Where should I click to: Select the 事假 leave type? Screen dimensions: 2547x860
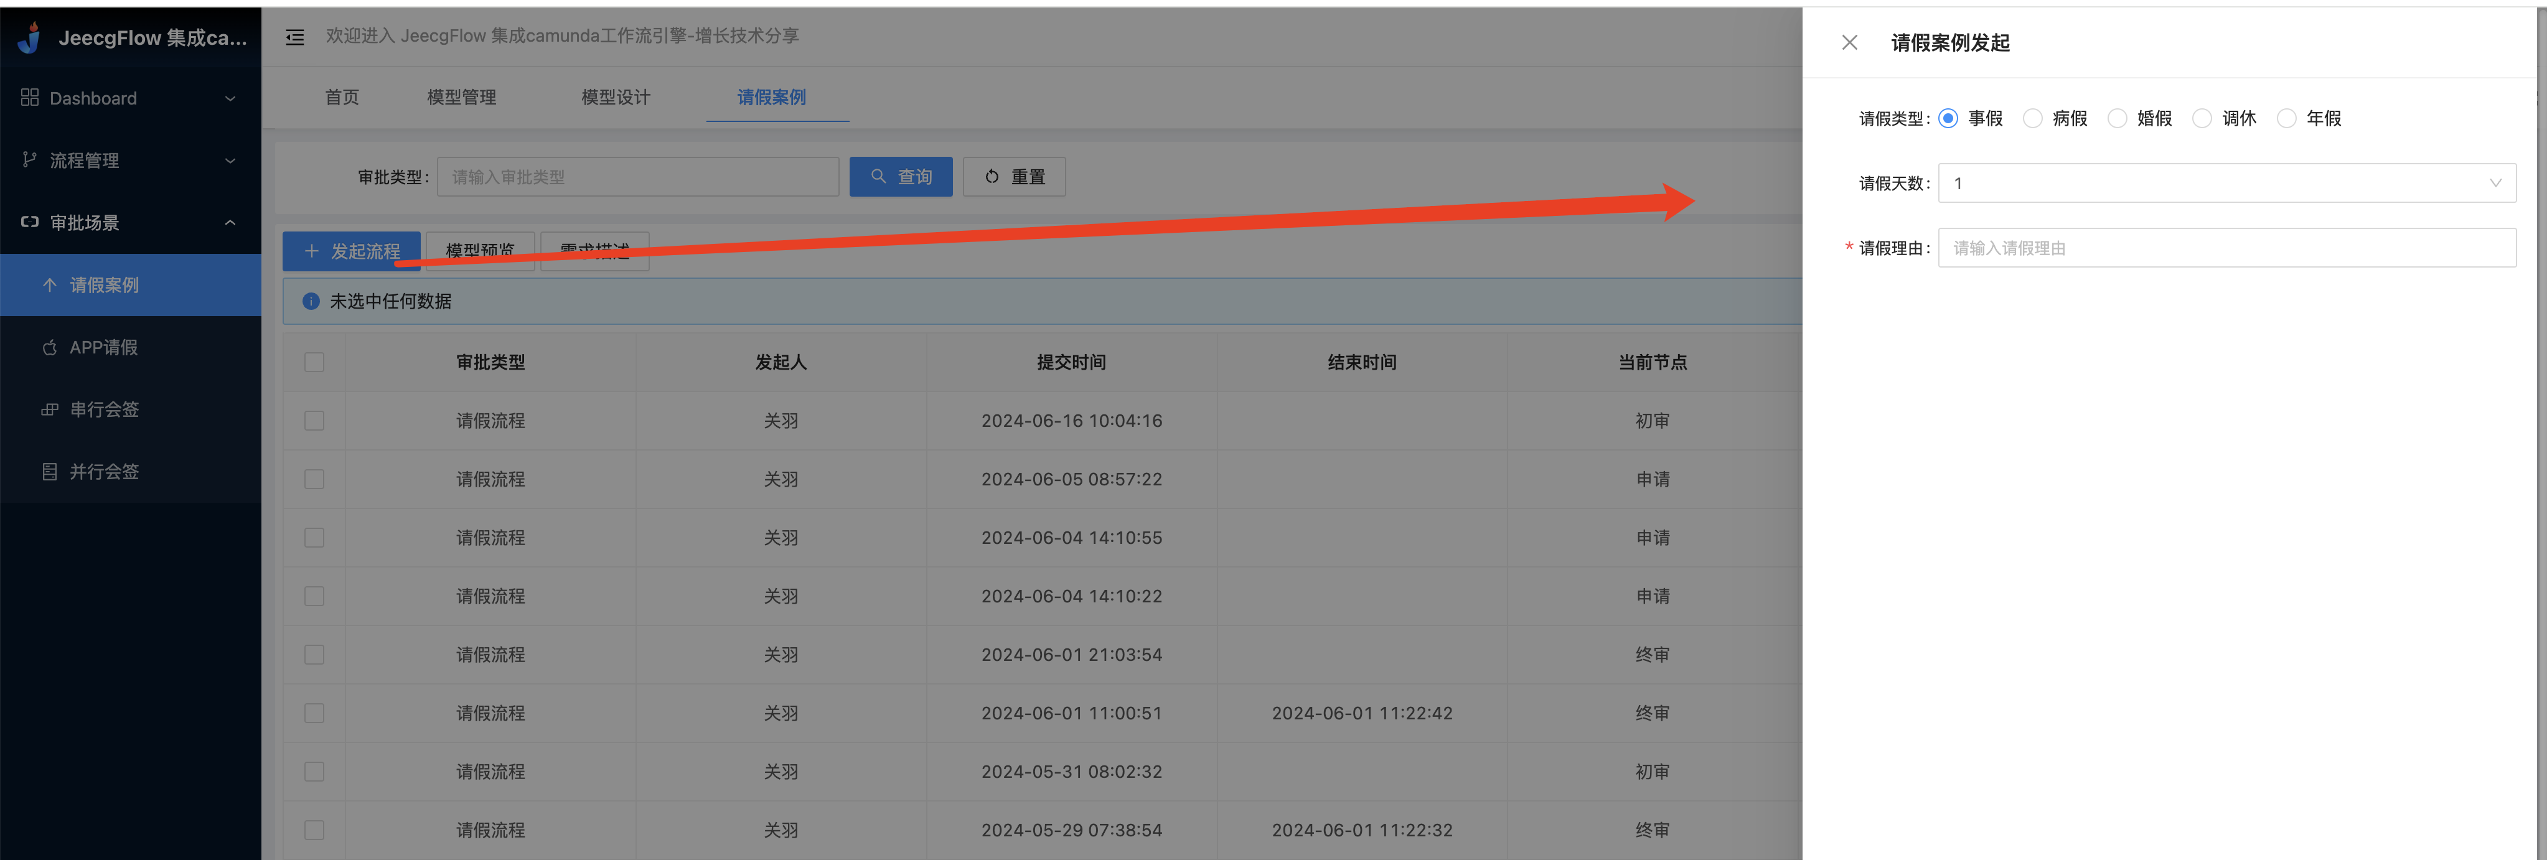1949,119
